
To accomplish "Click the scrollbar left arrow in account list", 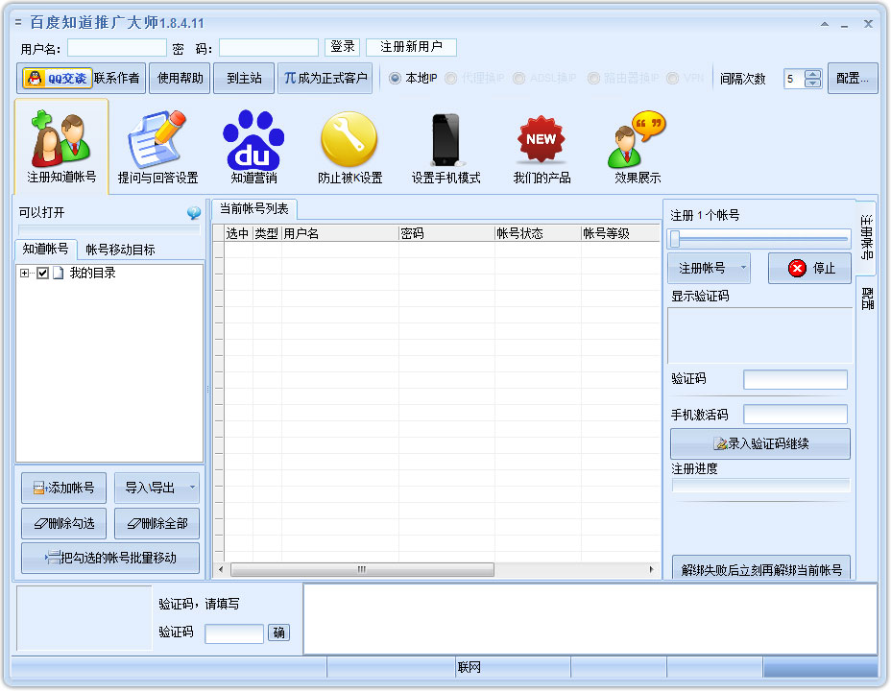I will coord(221,569).
